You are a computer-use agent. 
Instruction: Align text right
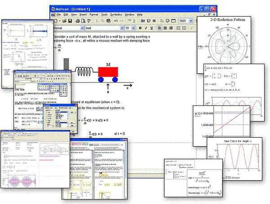tap(171, 28)
